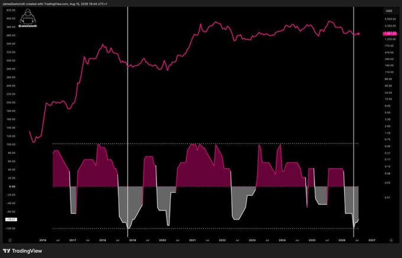Viewport: 402px width, 258px height.
Task: Click the 3,350.00 price scale value
Action: 390,25
